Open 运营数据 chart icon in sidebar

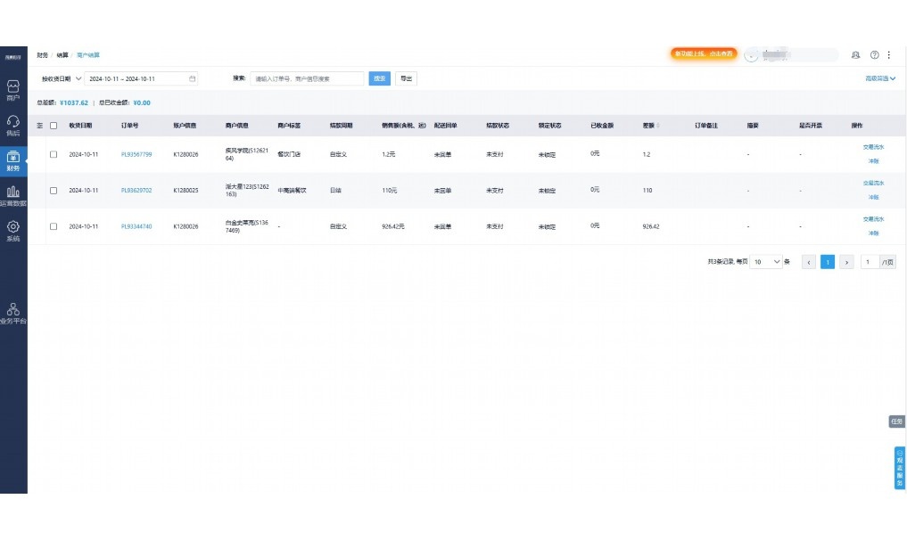13,195
